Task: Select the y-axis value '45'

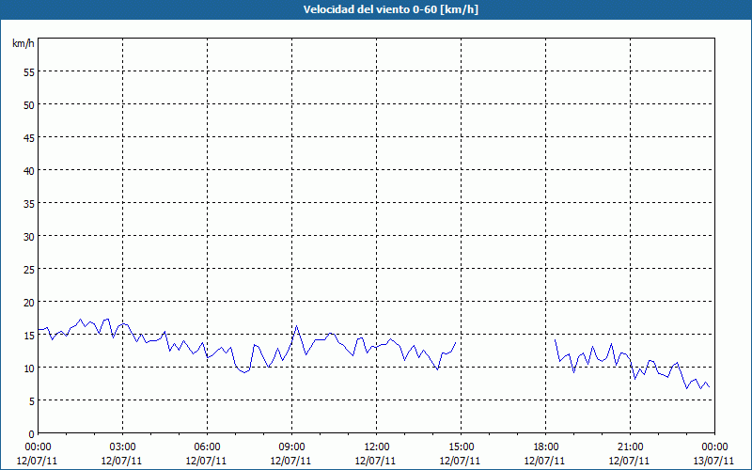Action: click(29, 138)
